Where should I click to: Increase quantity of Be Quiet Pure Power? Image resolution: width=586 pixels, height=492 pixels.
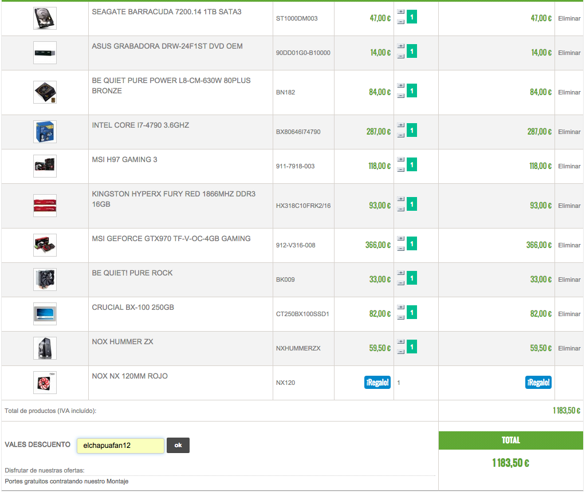(x=400, y=86)
